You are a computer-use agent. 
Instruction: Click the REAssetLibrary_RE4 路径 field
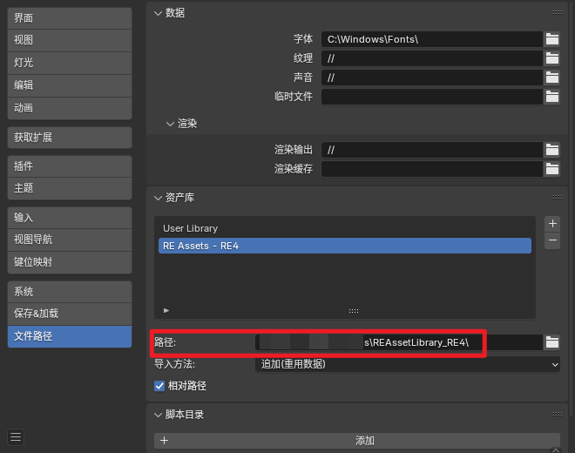[399, 342]
